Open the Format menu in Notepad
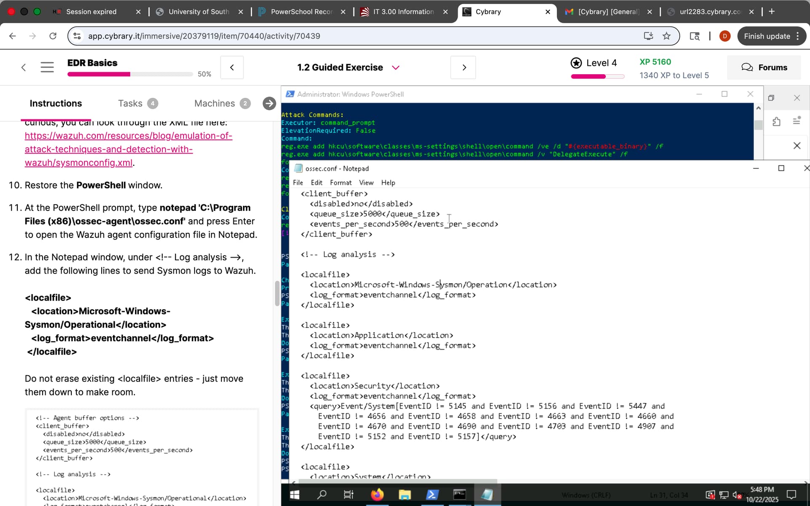The image size is (810, 506). pos(340,183)
